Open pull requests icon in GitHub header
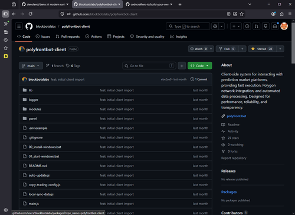 257,26
